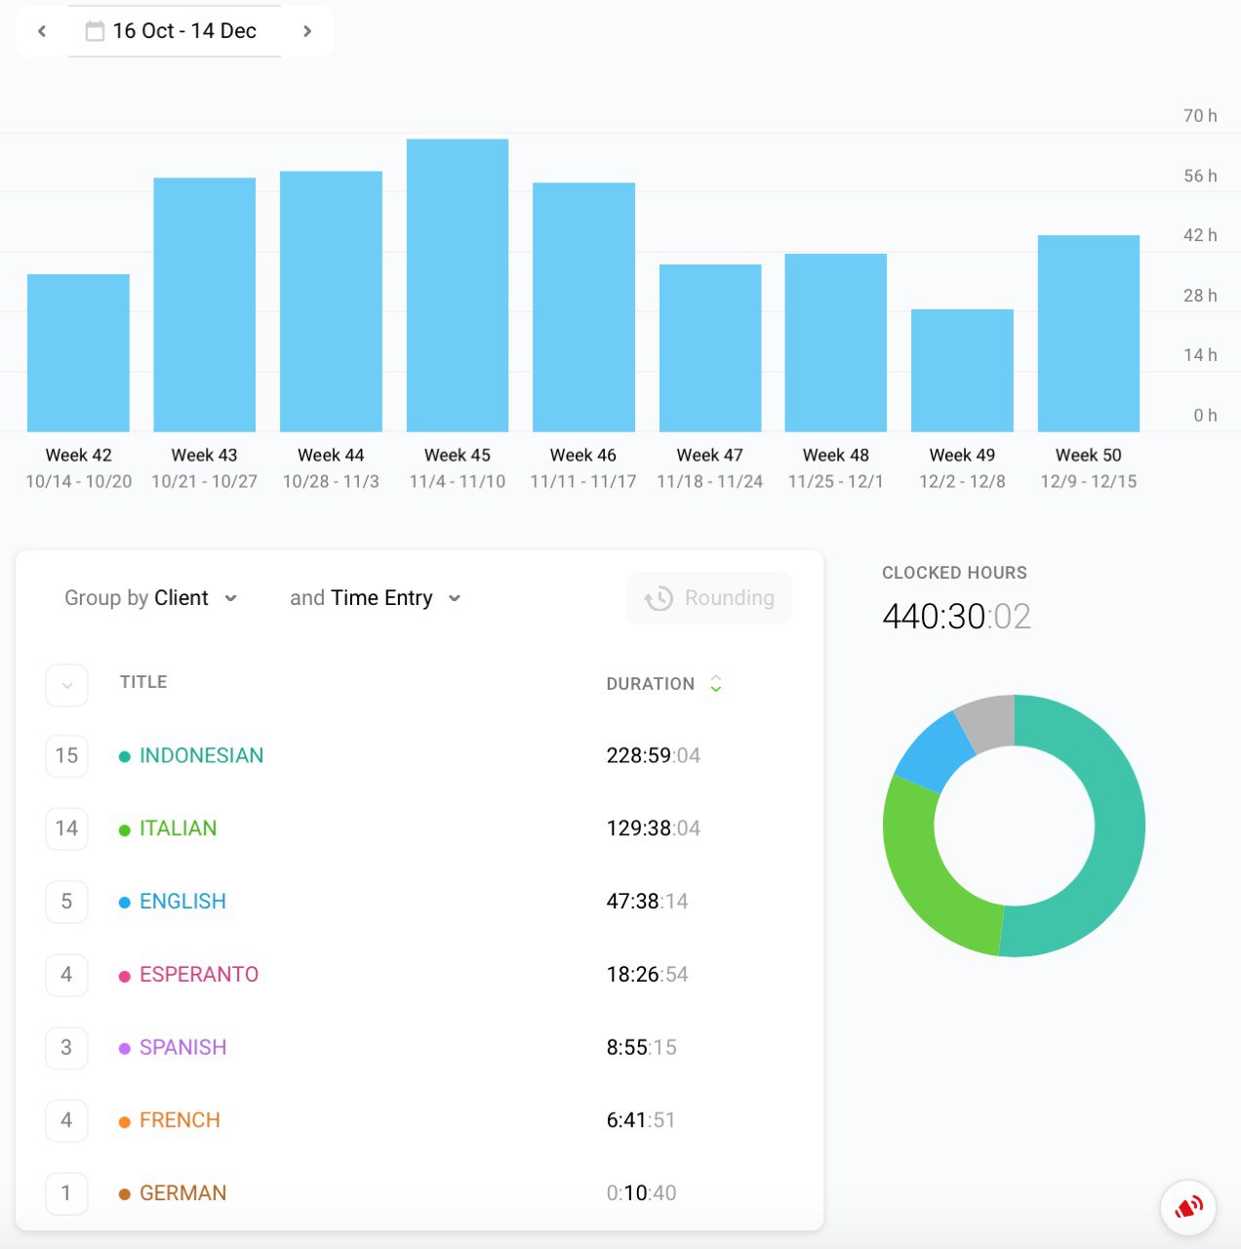Open and Time Entry dropdown
1241x1249 pixels.
coord(375,598)
